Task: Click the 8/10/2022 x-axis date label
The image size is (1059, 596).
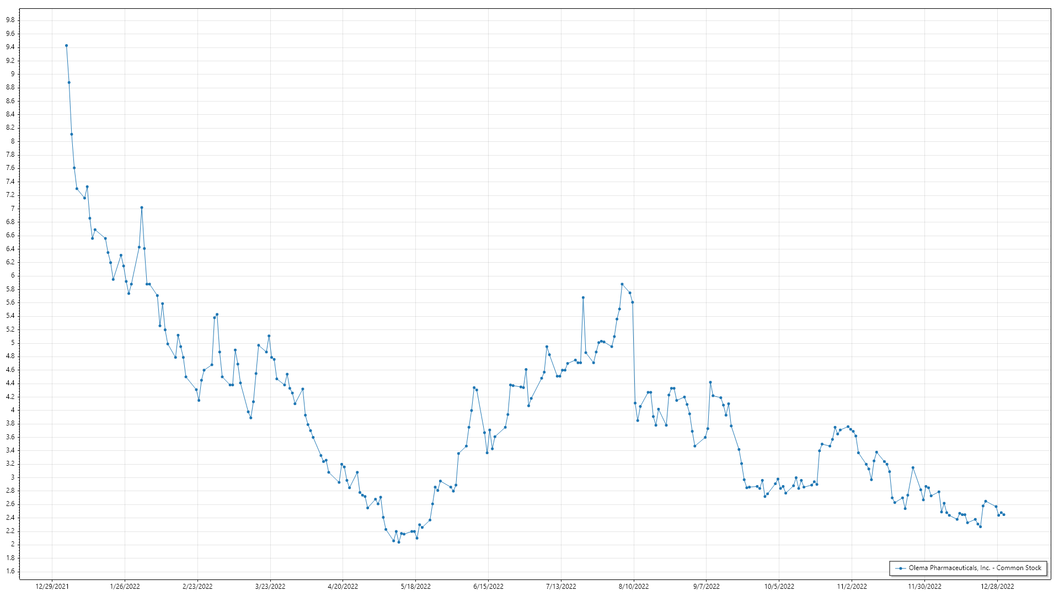Action: point(634,587)
